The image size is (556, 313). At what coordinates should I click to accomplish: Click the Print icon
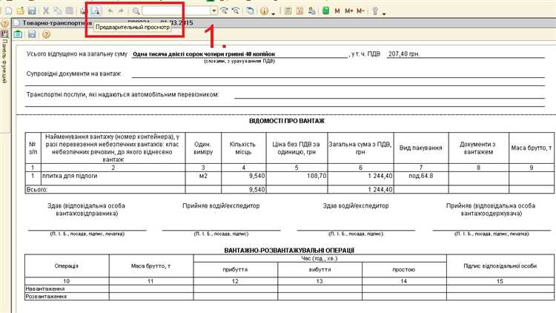83,10
